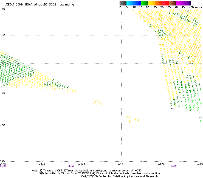Select the -66 latitude label
203x178 pixels.
pos(2,93)
